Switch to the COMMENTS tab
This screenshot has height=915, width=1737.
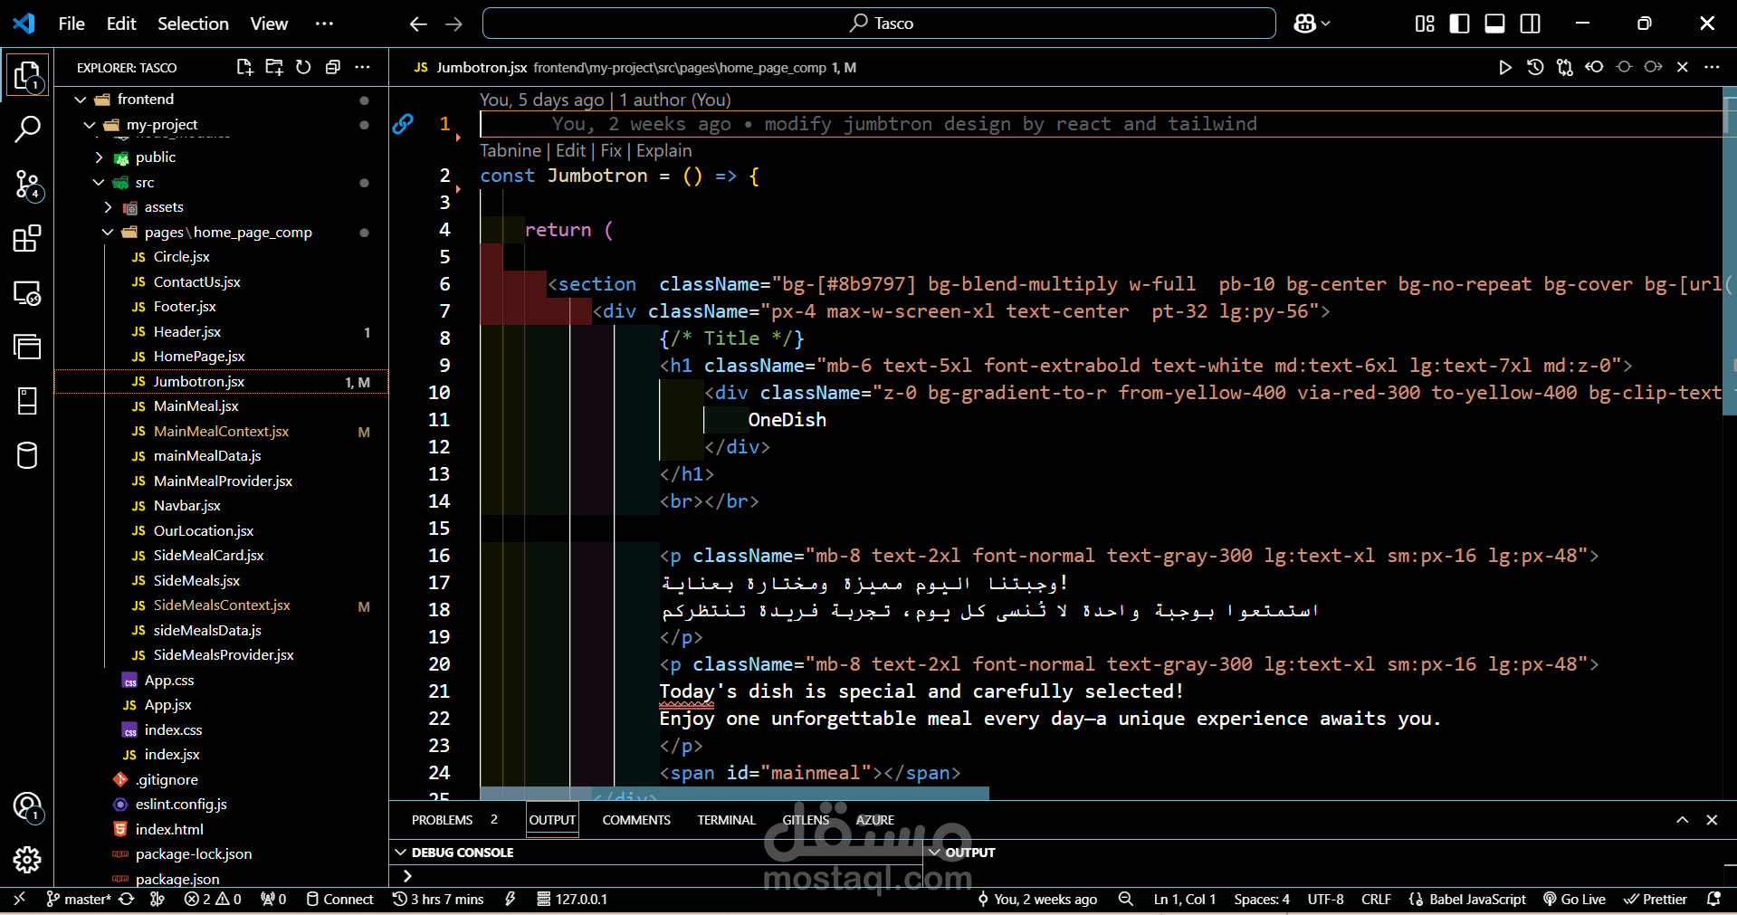[636, 820]
